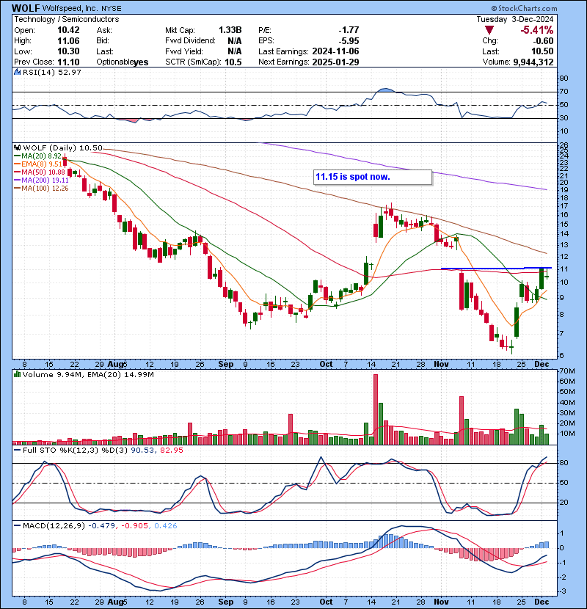The height and width of the screenshot is (609, 587).
Task: Click the MACD histogram value 0.426
Action: 166,526
